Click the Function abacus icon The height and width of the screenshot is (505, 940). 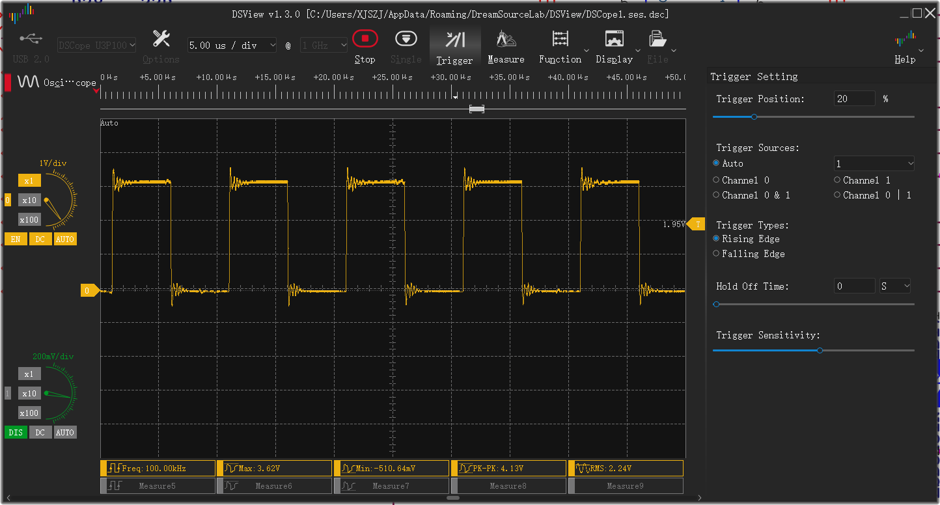point(560,40)
